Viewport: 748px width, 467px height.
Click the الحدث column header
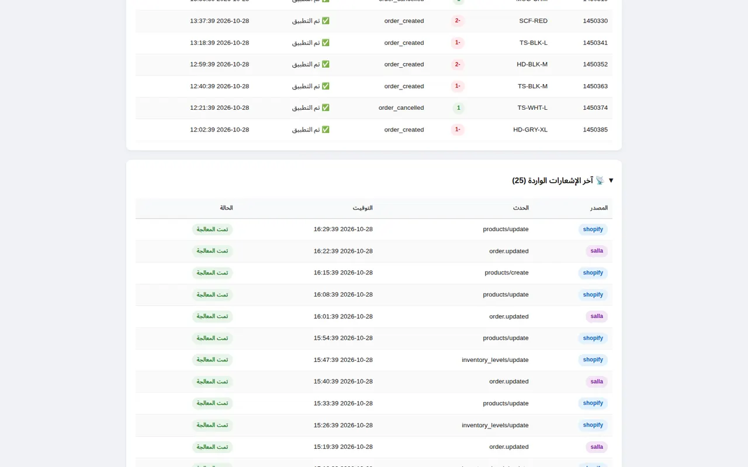pos(521,208)
